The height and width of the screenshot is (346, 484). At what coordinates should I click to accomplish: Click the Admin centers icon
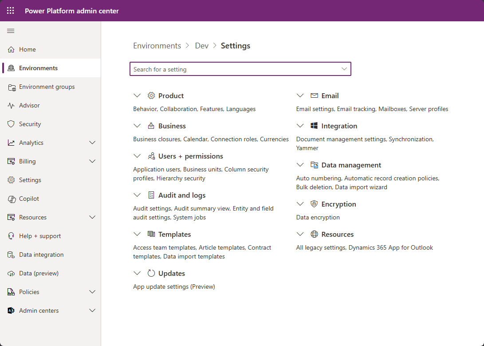11,310
